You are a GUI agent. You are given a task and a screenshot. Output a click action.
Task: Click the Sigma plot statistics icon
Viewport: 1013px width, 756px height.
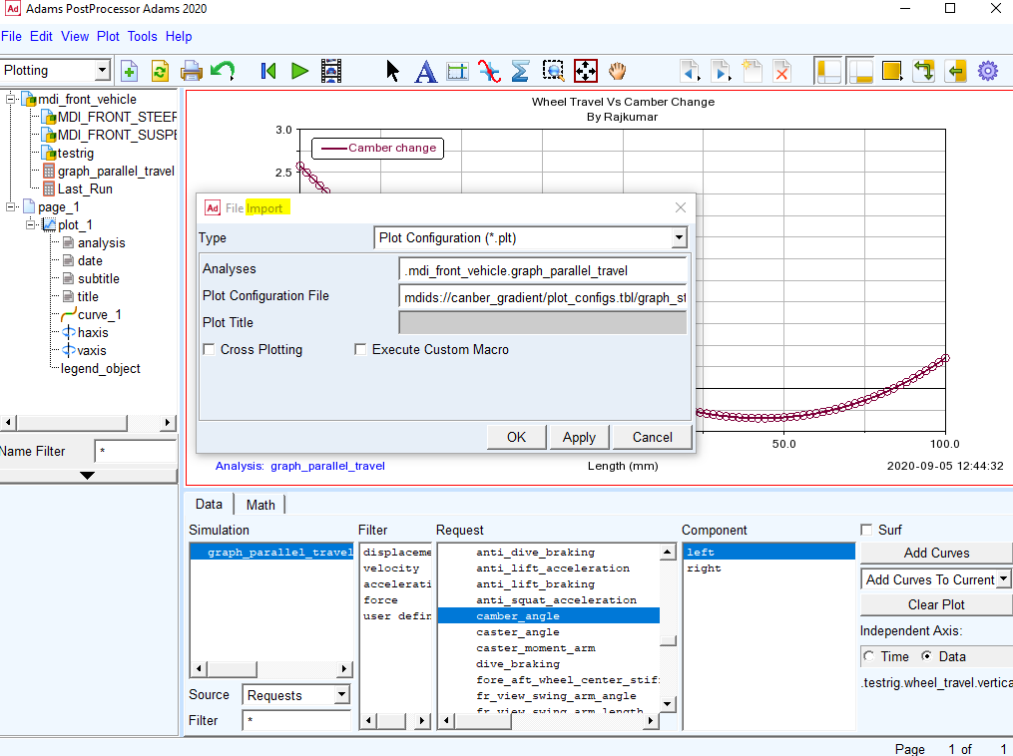pyautogui.click(x=520, y=71)
